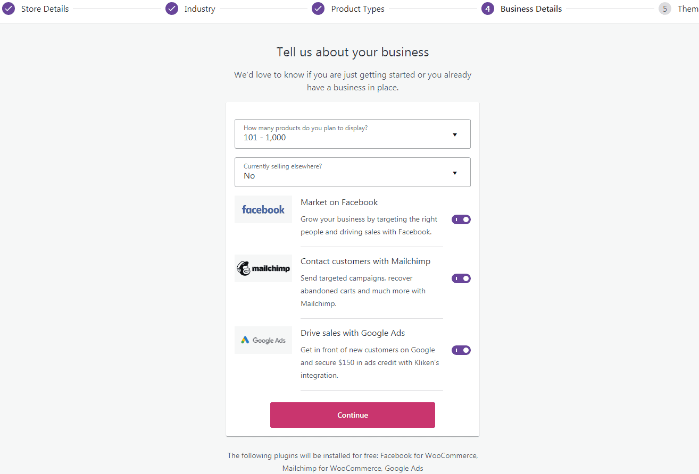Return to the Product Types step
Screen dimensions: 699x474
(x=357, y=9)
